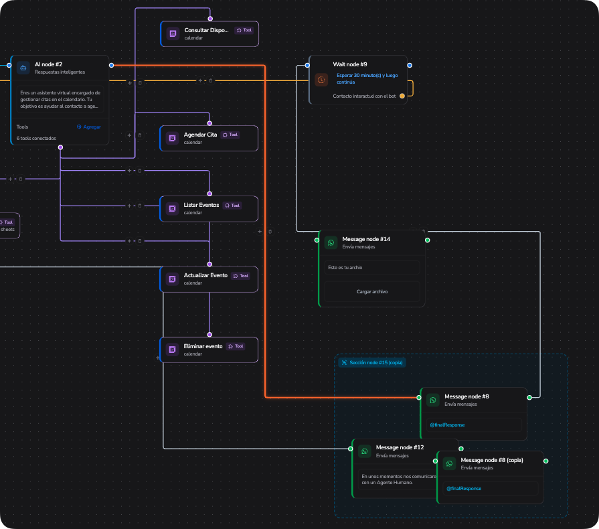Click the AI node #2 prompt text box
The width and height of the screenshot is (599, 529).
[x=60, y=99]
